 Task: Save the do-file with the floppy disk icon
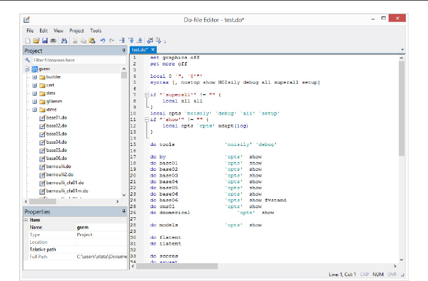click(x=44, y=41)
